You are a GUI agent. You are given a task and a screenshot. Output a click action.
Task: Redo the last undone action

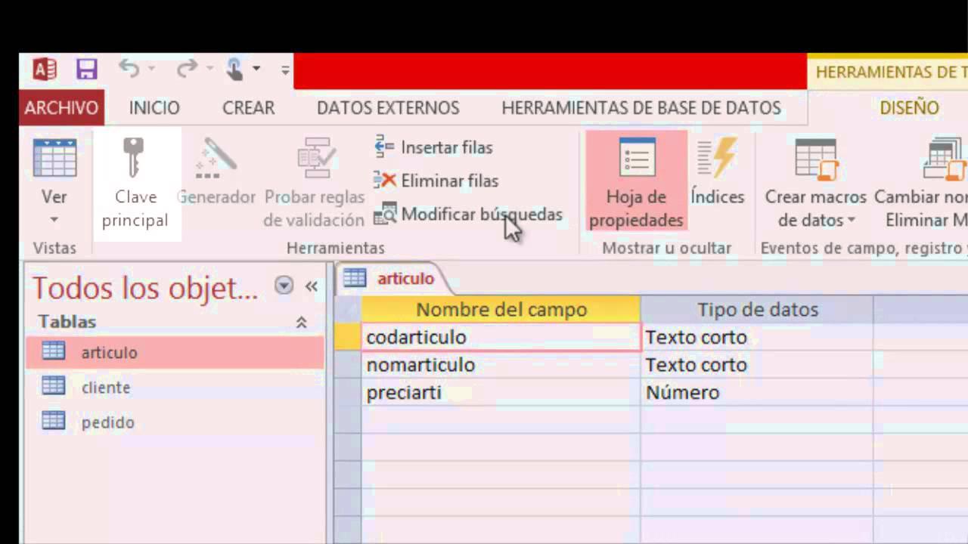(x=186, y=69)
